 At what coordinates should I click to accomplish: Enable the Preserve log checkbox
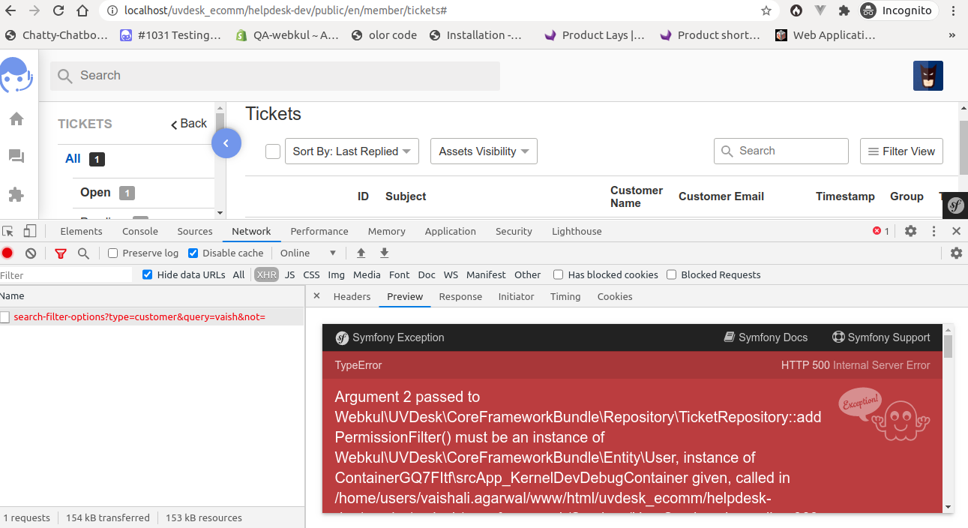click(112, 253)
